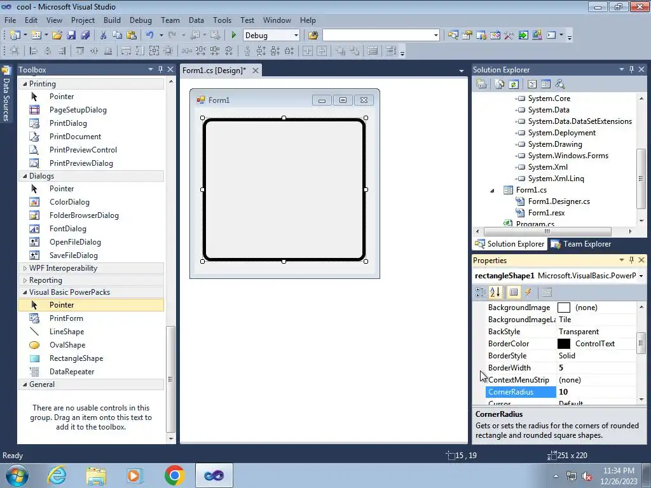Click the Windows Start button
The width and height of the screenshot is (651, 488).
click(17, 475)
